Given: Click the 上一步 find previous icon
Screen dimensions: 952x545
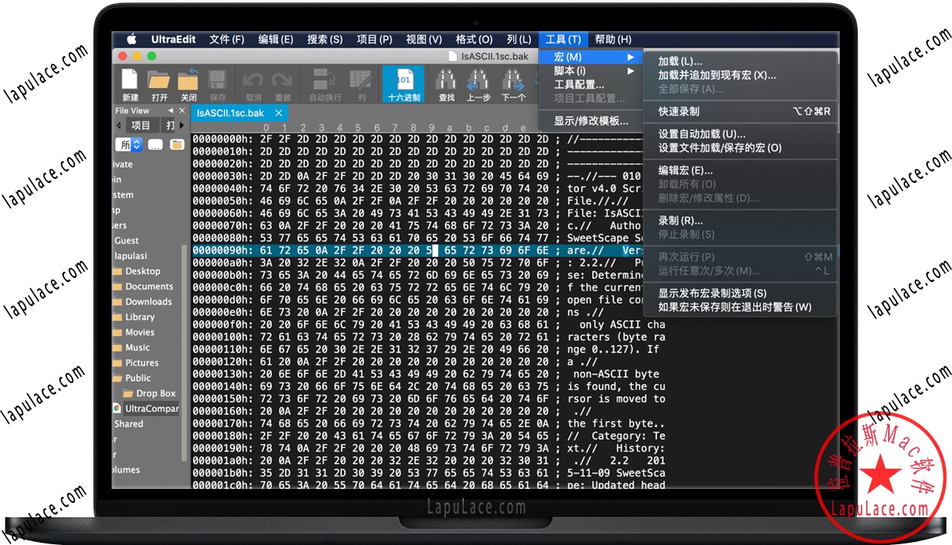Looking at the screenshot, I should [478, 80].
